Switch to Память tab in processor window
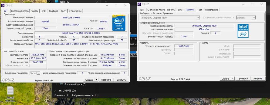 35,11
